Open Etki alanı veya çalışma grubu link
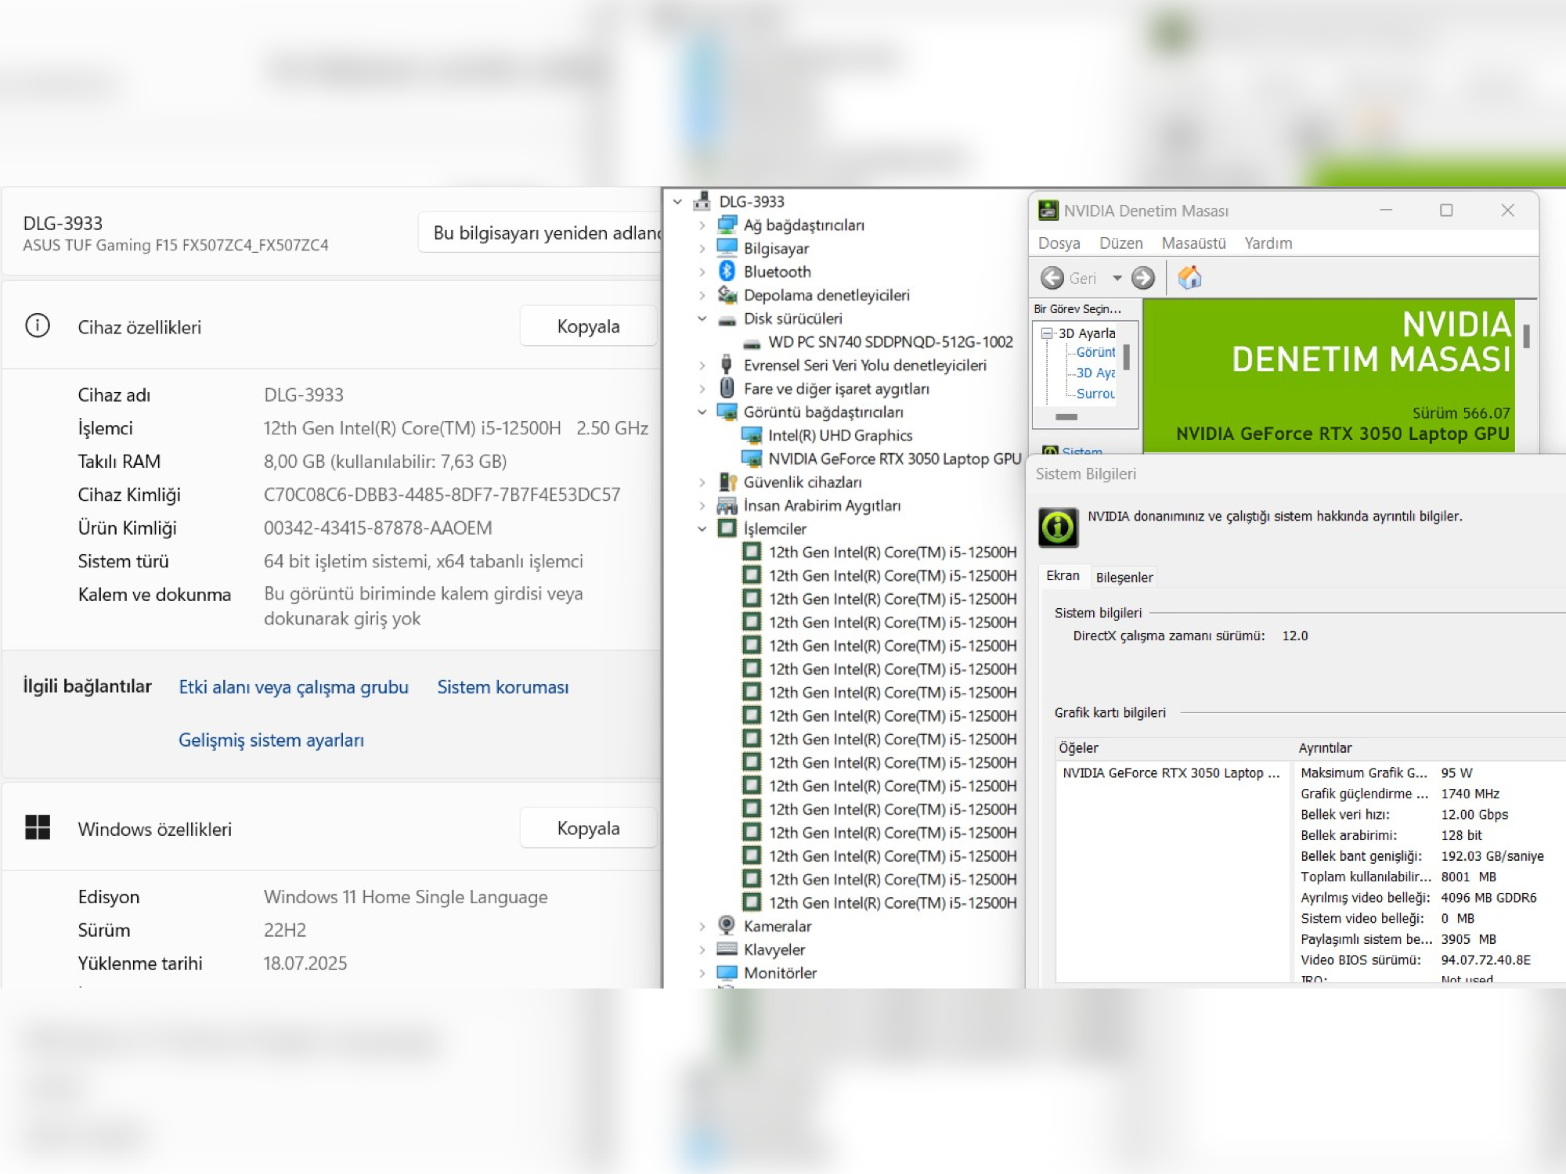1566x1174 pixels. click(294, 686)
